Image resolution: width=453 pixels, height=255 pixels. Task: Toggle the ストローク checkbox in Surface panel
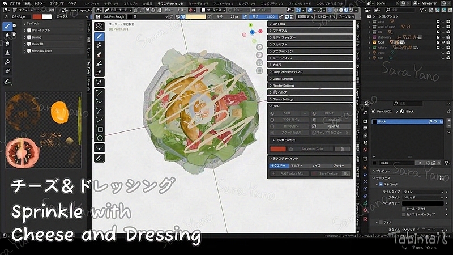381,185
